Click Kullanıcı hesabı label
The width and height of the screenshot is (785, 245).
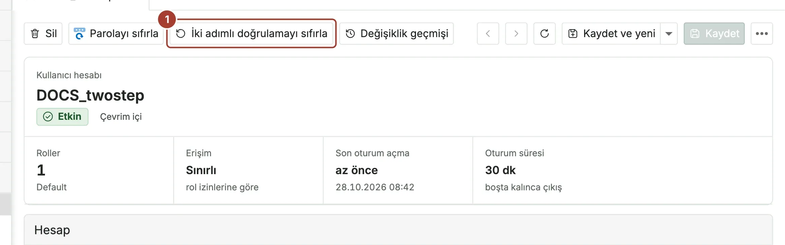click(69, 75)
